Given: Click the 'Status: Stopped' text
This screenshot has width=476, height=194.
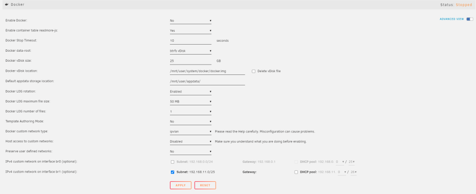Looking at the screenshot, I should click(x=456, y=5).
